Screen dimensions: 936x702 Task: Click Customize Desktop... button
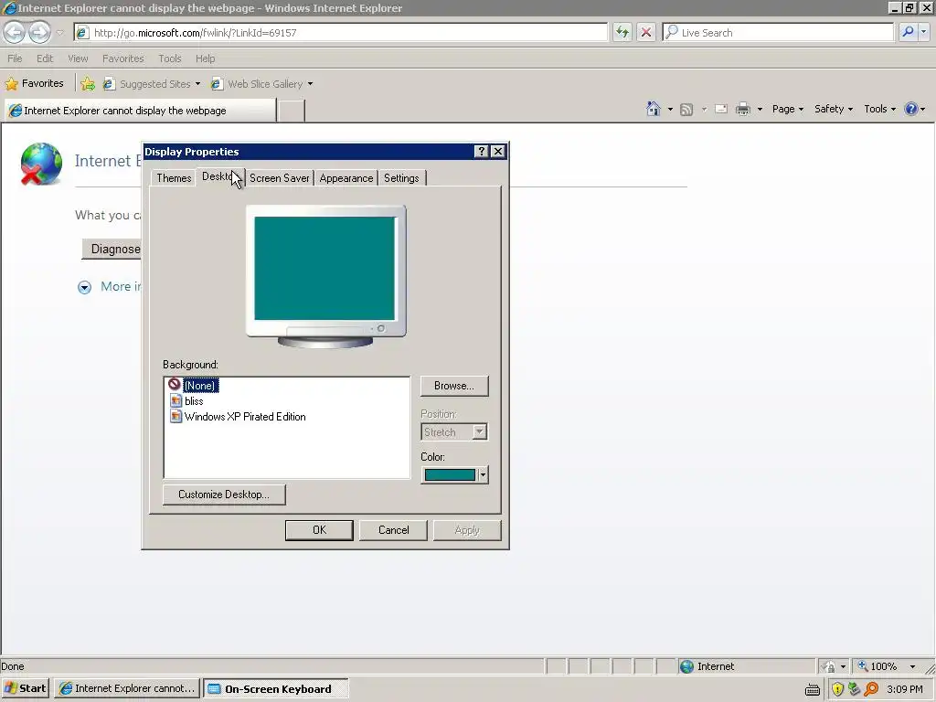click(x=224, y=495)
